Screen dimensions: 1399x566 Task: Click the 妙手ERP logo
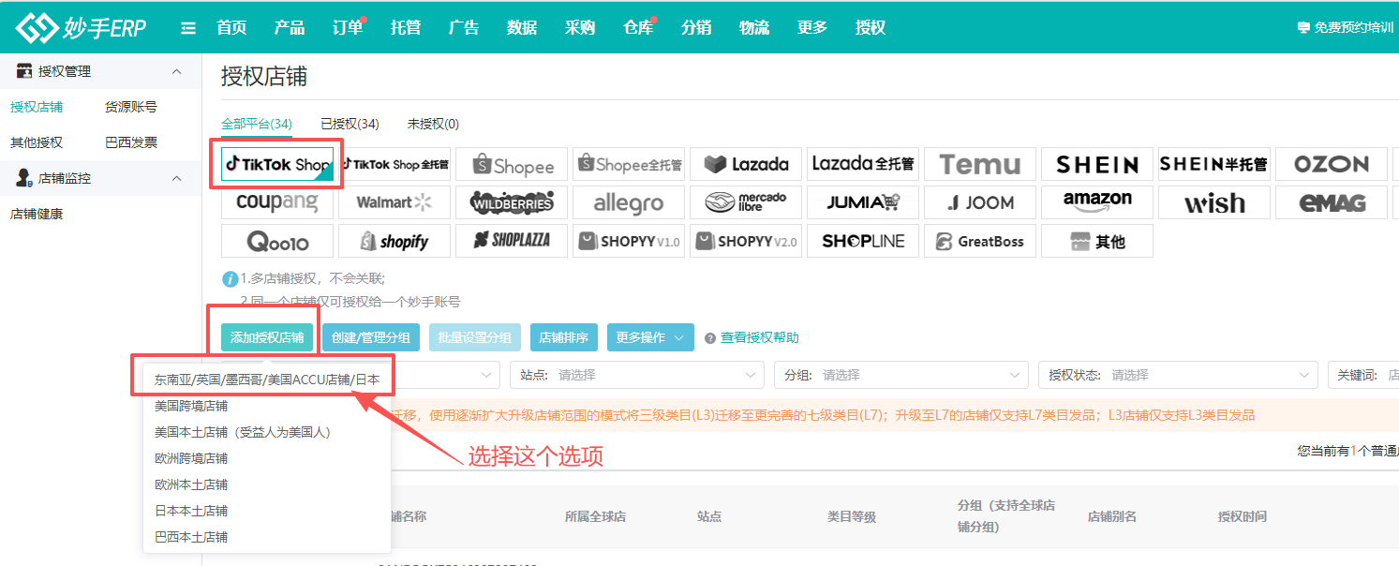coord(81,28)
